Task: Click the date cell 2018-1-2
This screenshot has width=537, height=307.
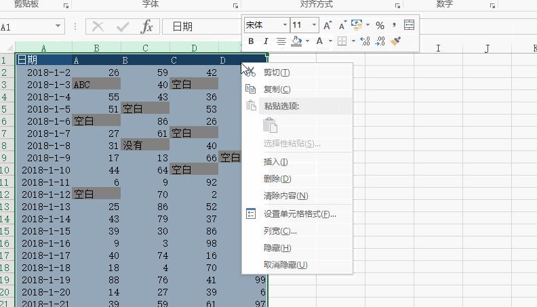Action: tap(44, 73)
